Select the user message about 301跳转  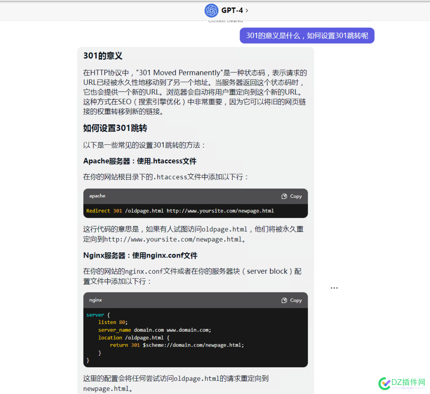[x=307, y=36]
